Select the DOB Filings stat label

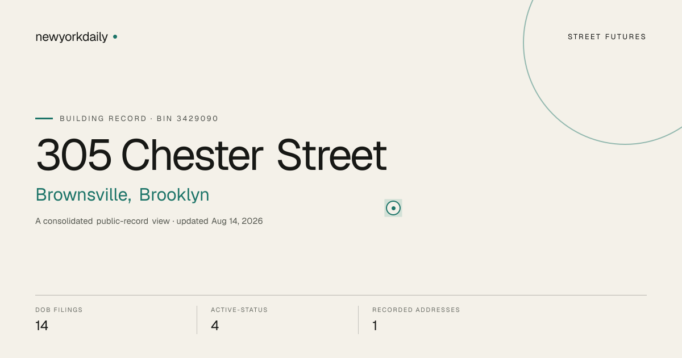coord(59,310)
